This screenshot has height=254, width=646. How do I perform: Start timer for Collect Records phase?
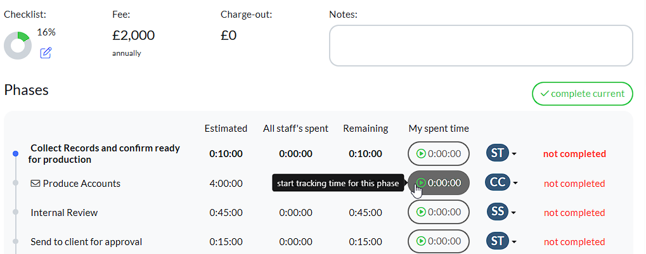[438, 154]
